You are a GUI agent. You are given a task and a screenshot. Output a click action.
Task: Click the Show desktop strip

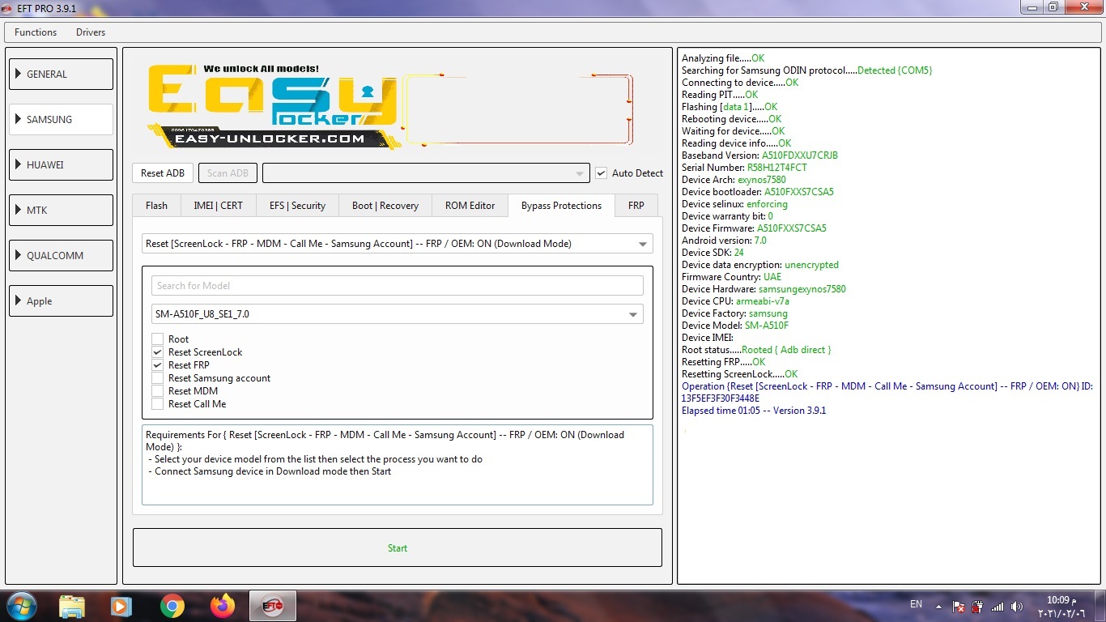pos(1100,606)
